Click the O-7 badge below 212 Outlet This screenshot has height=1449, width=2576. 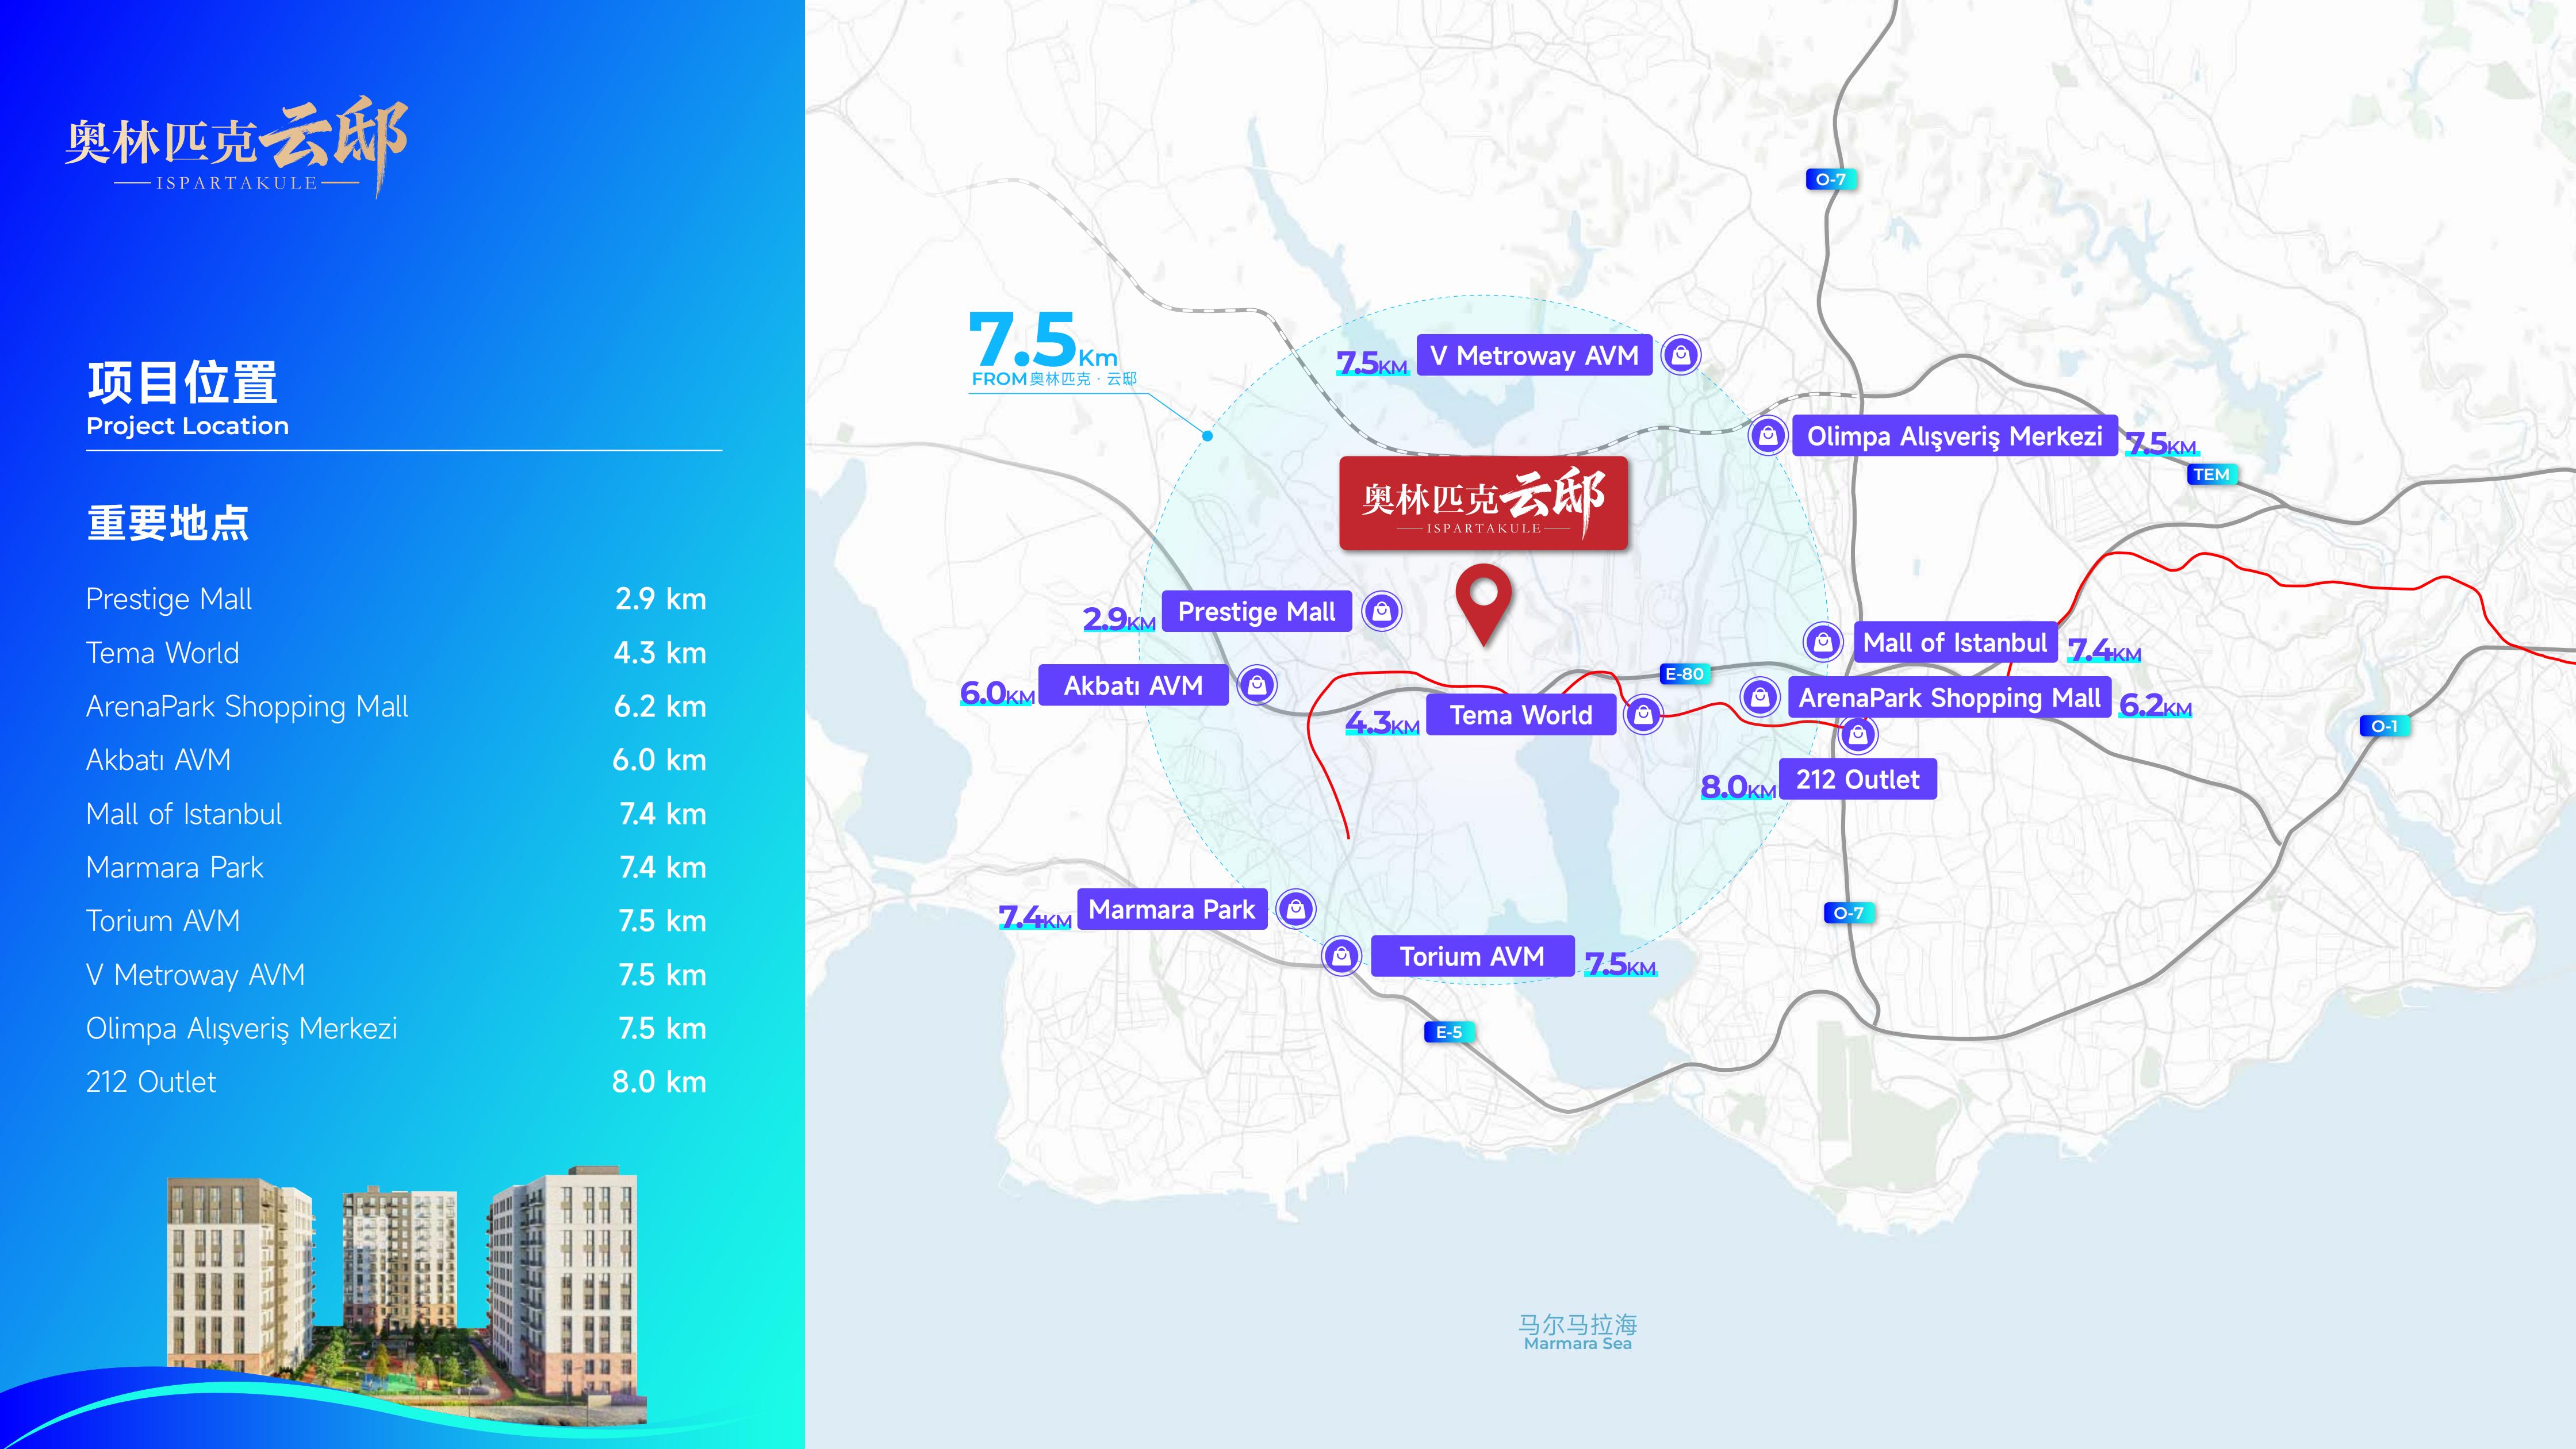[x=1848, y=913]
